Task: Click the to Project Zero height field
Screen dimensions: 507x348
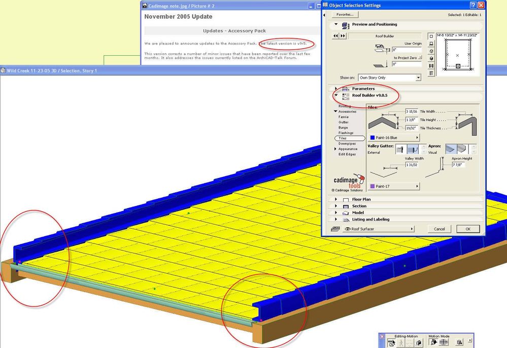Action: [407, 64]
